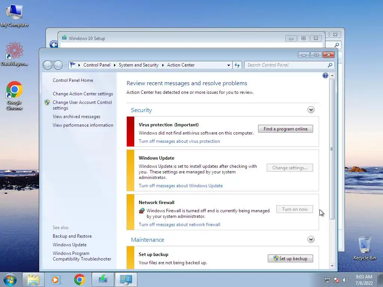The width and height of the screenshot is (383, 287).
Task: Click the search magnifier in Control Panel
Action: pyautogui.click(x=330, y=65)
